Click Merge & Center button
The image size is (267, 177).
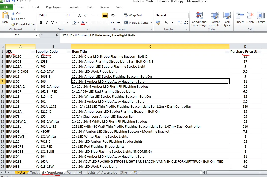(x=137, y=23)
